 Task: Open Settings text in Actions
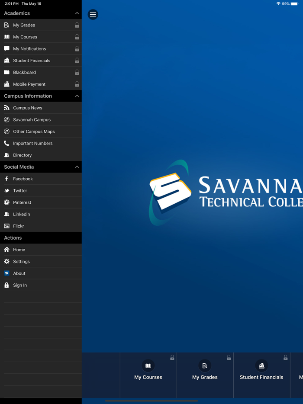[21, 262]
